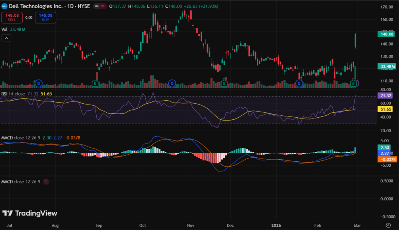
Task: Click the dividend marker in January 2026
Action: (x=299, y=83)
